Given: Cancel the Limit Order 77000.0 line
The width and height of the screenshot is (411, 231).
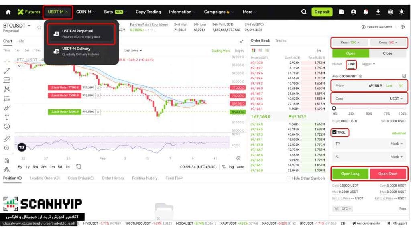Looking at the screenshot, I should (98, 87).
